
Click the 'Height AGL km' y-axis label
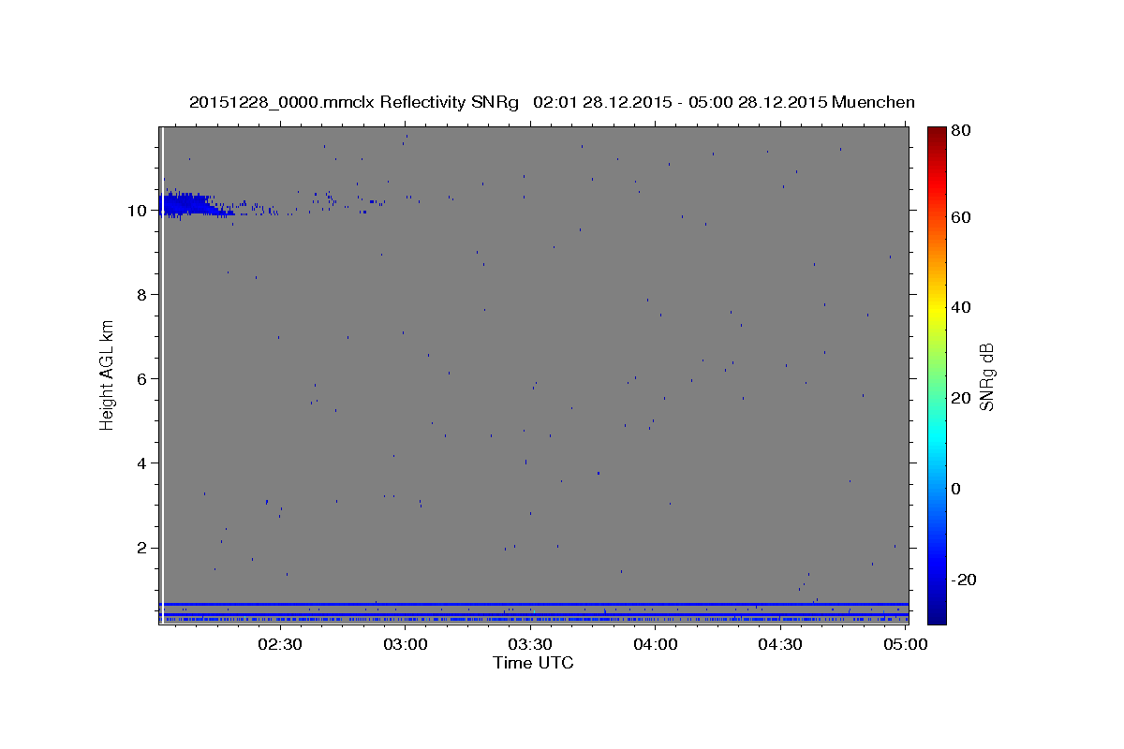pos(108,375)
